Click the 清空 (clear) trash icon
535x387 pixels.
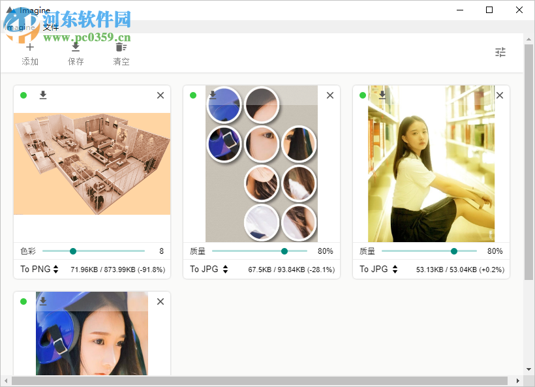tap(121, 47)
